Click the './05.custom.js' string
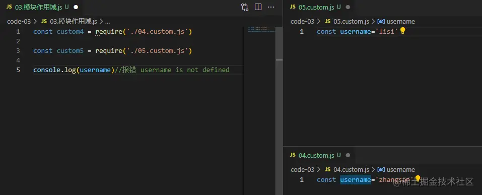 [157, 51]
